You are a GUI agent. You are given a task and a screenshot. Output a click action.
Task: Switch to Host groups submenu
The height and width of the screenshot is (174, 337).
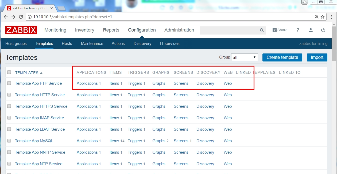tap(16, 44)
